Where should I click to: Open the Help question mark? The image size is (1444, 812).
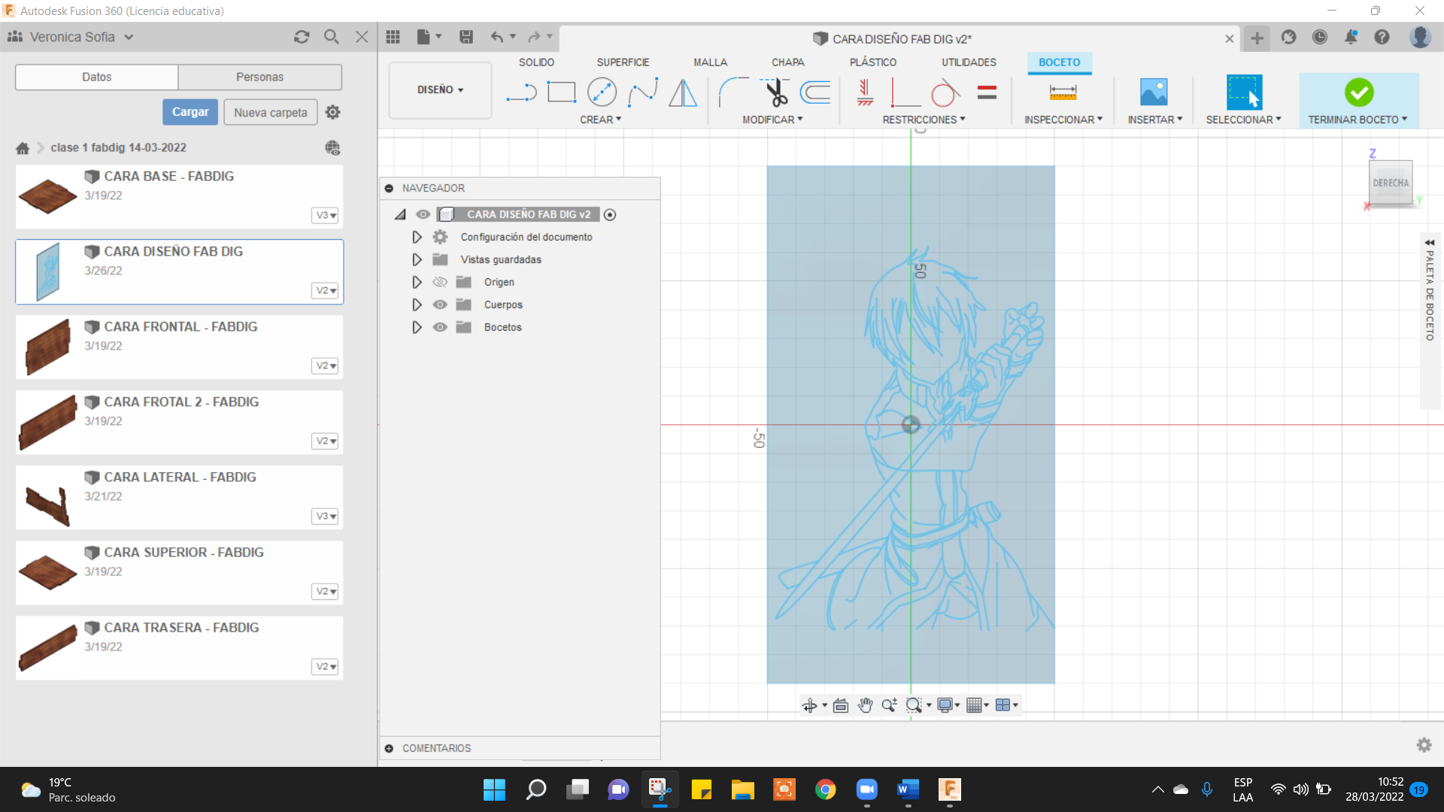click(x=1382, y=37)
